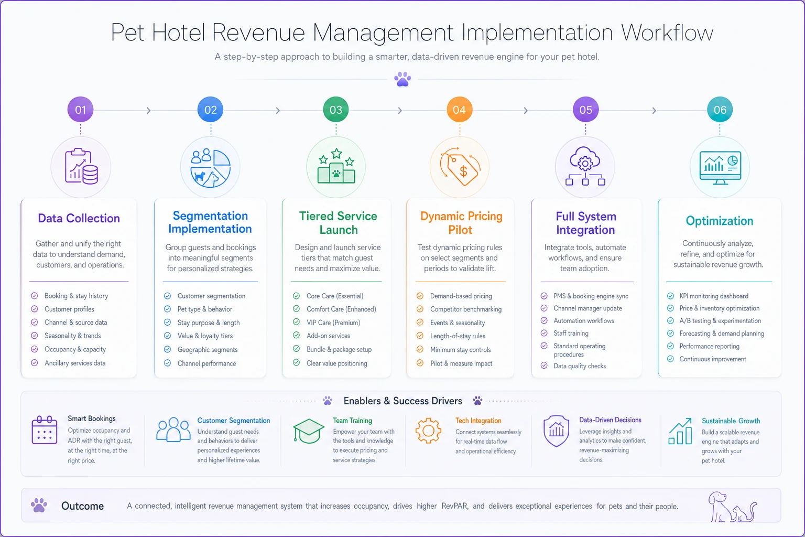
Task: Click the chevron arrow between steps 03 and 04
Action: (x=400, y=111)
